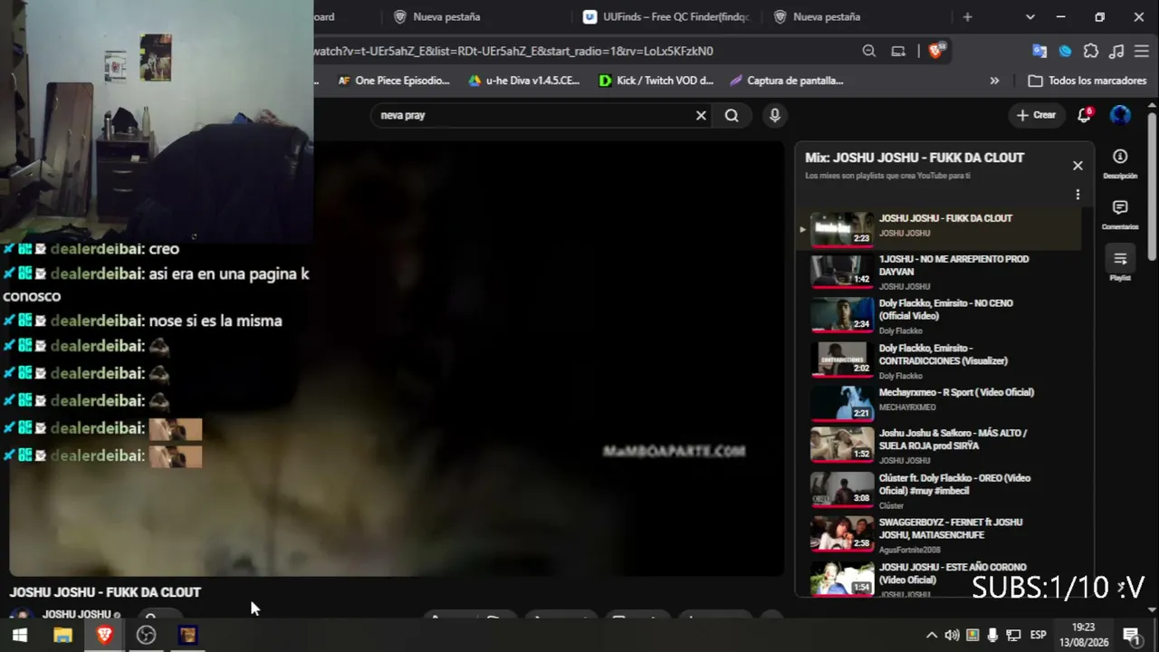This screenshot has height=652, width=1159.
Task: Switch to the last Nueva pestaña tab
Action: [857, 16]
